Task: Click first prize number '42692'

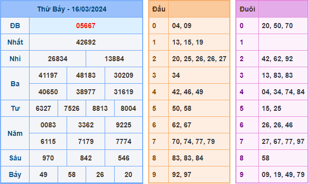Action: click(x=86, y=42)
